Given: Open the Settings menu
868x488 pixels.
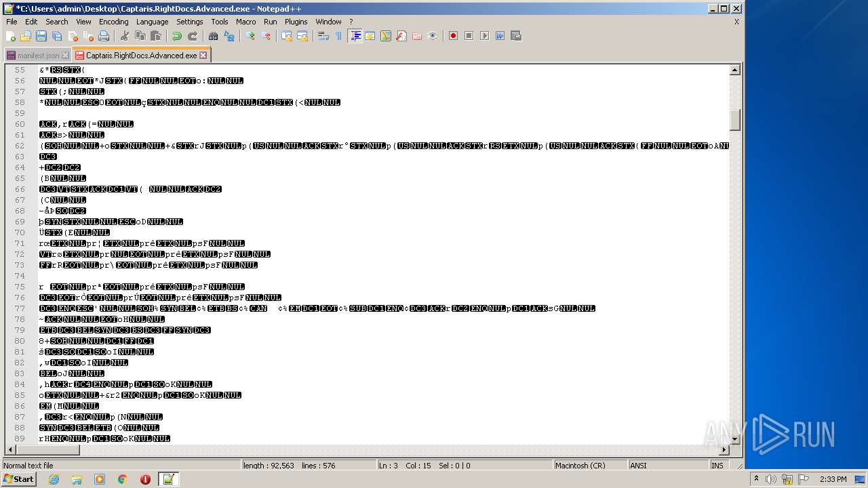Looking at the screenshot, I should coord(190,22).
